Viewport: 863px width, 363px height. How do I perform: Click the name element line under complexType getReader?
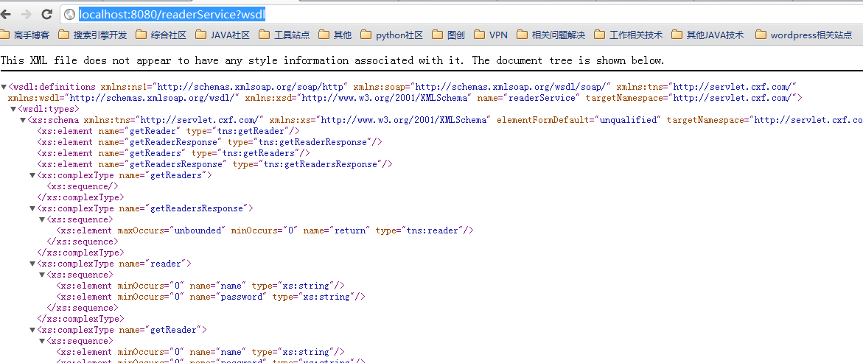point(200,352)
